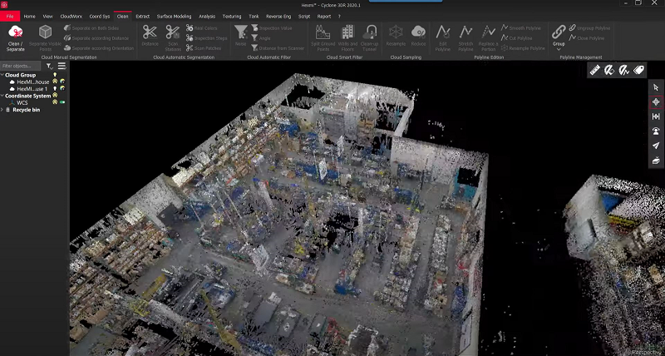Click the paper plane fly mode icon
Screen dimensions: 665x356
pos(656,145)
